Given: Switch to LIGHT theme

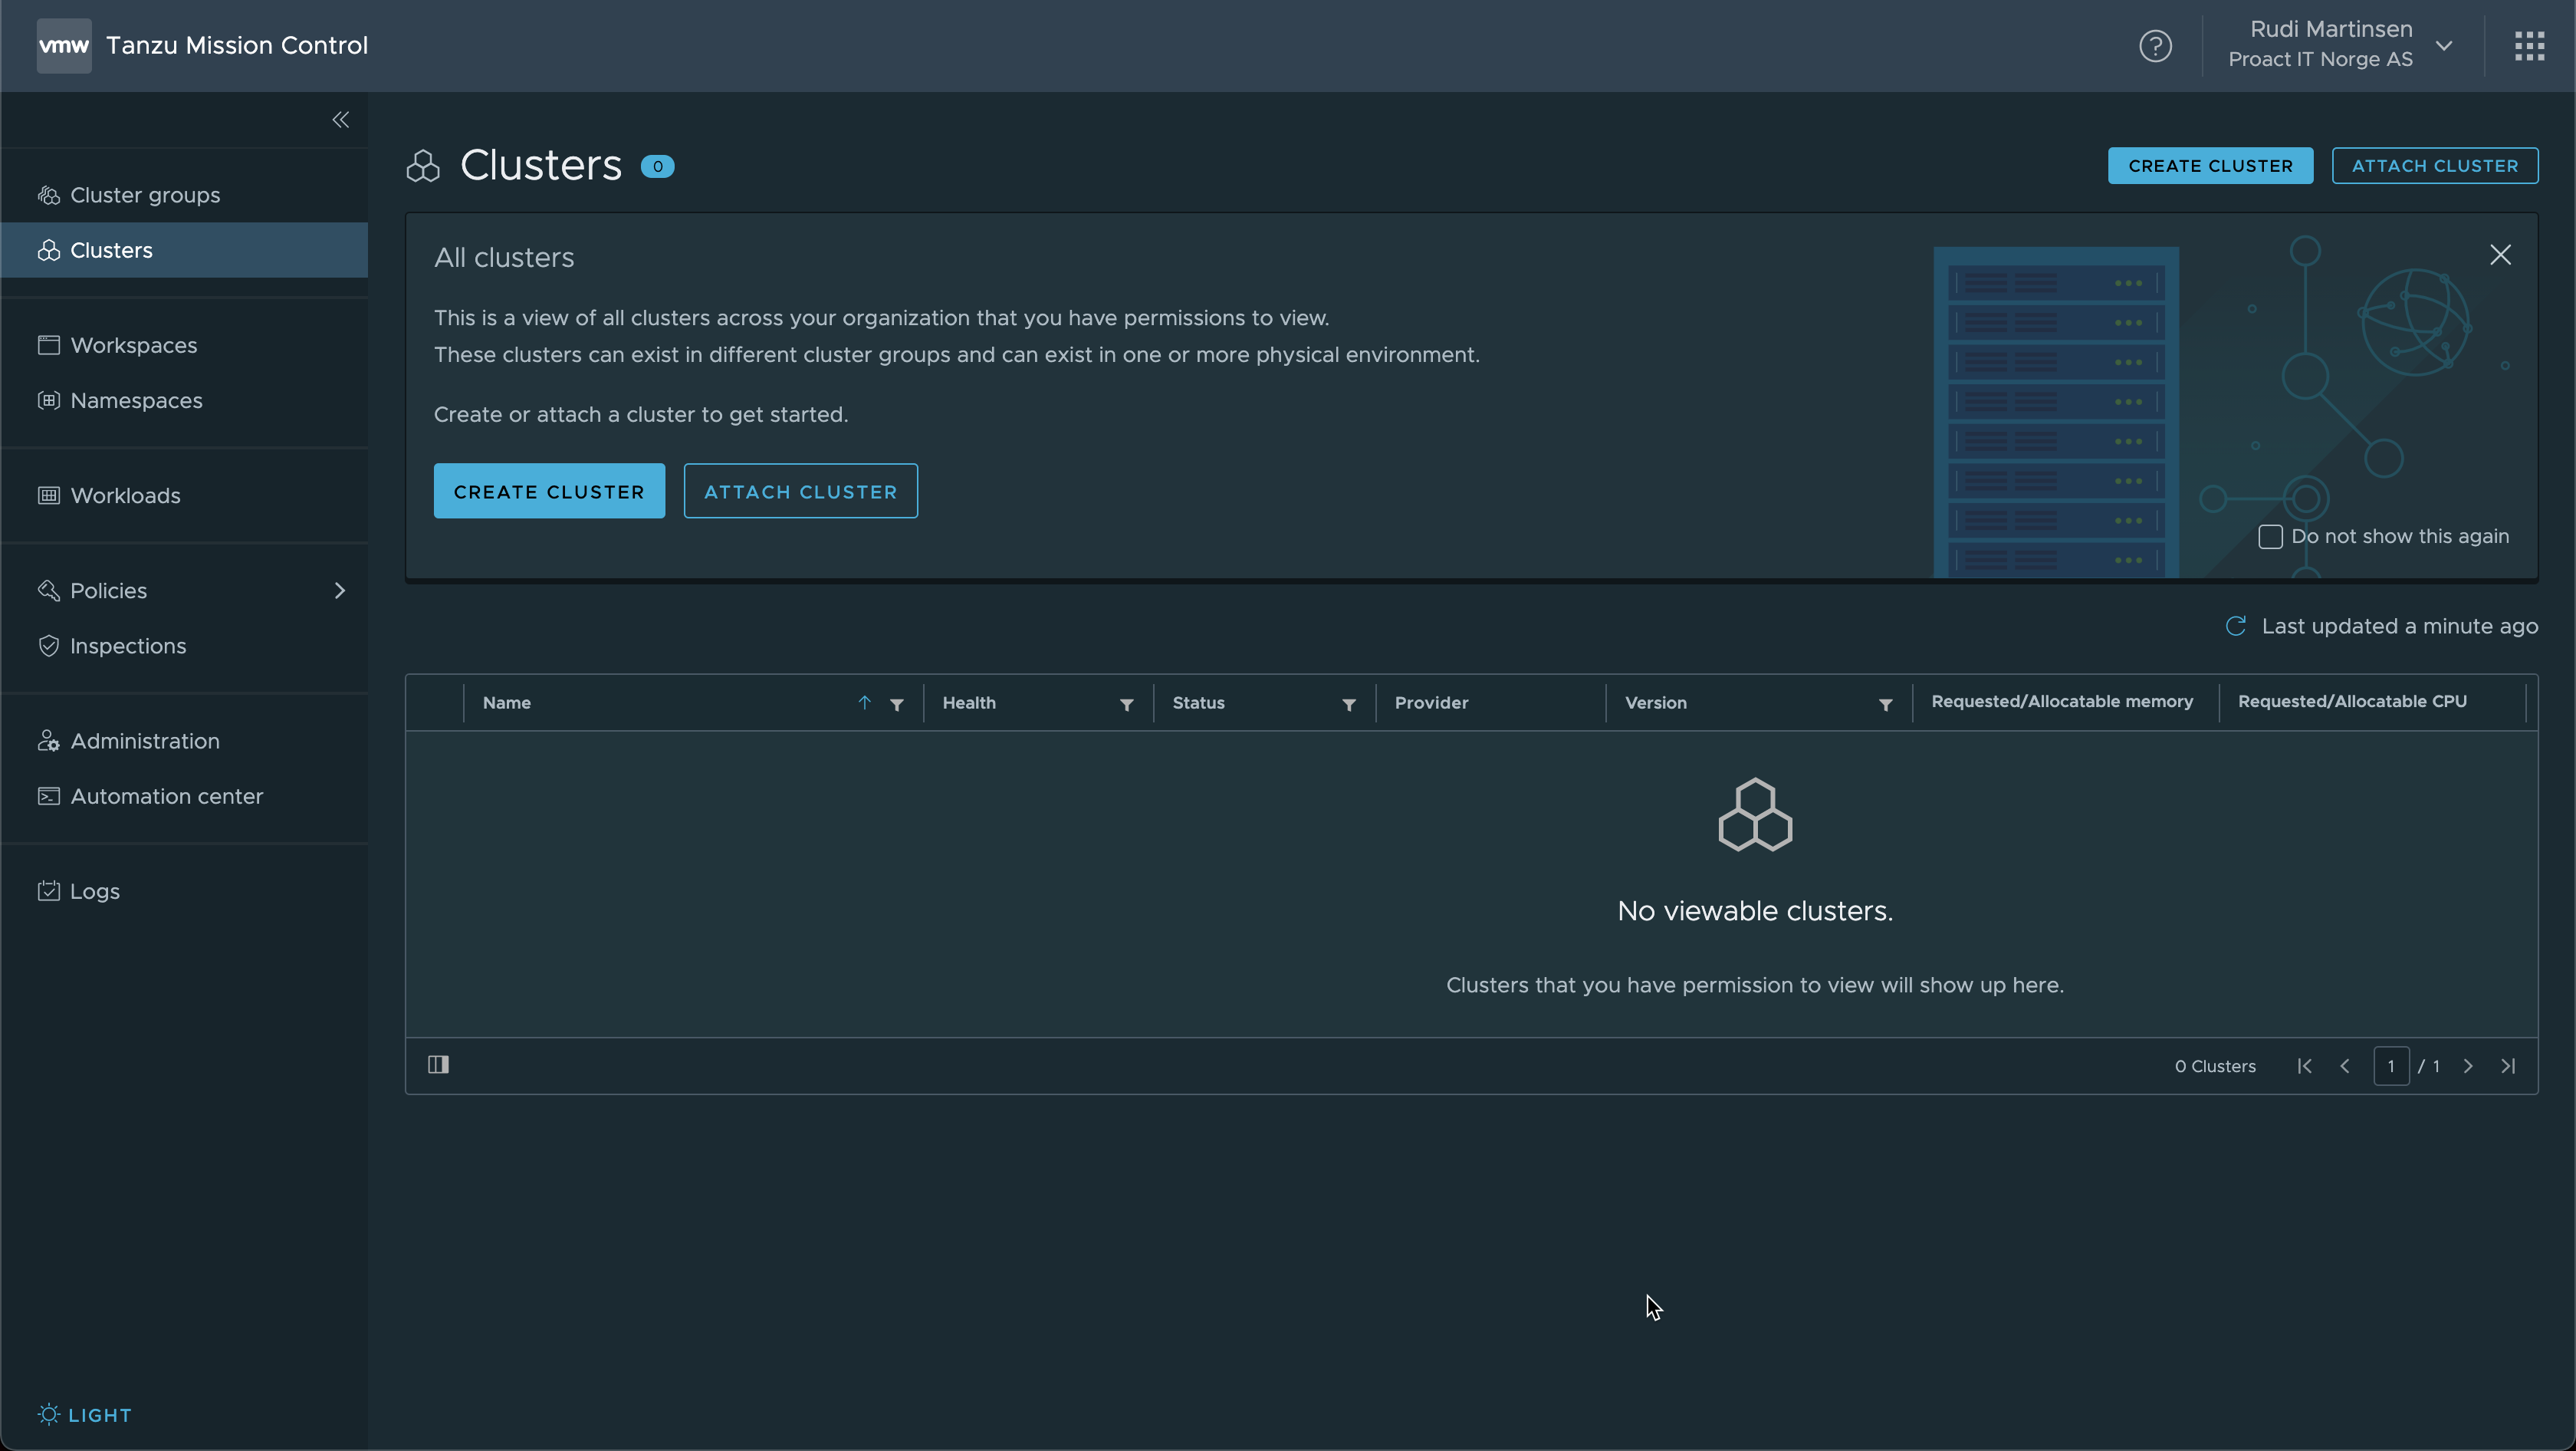Looking at the screenshot, I should 85,1415.
